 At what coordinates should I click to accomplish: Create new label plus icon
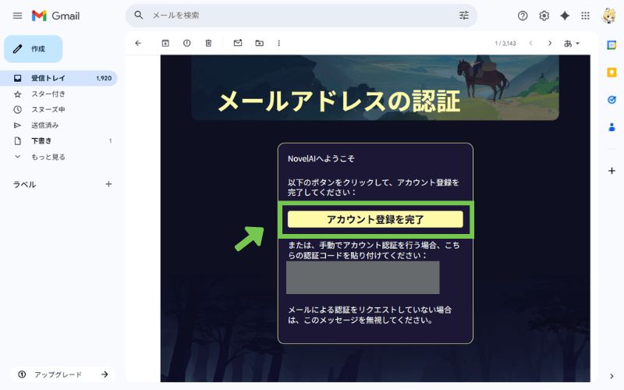[108, 184]
